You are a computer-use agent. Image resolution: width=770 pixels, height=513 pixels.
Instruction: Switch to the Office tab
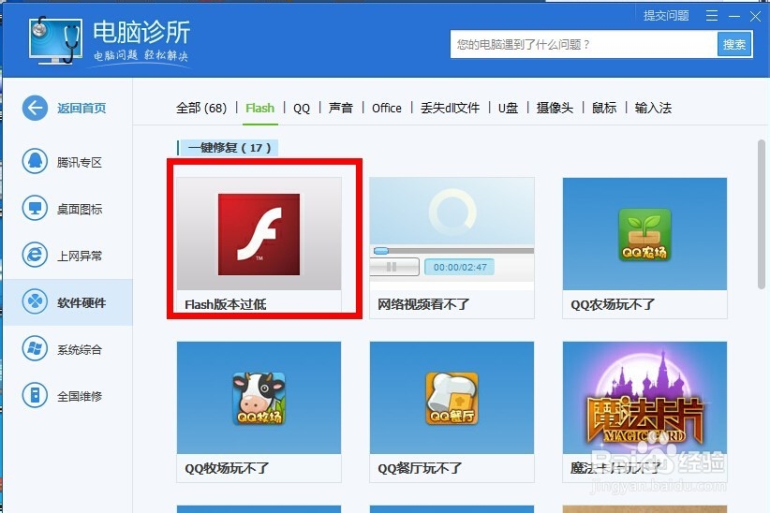tap(387, 108)
